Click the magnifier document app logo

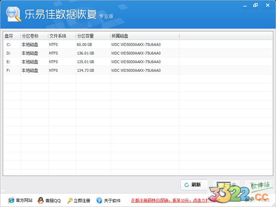point(13,14)
